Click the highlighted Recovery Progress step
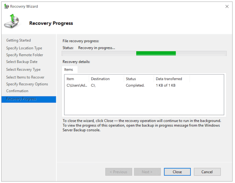The width and height of the screenshot is (235, 183). tap(21, 99)
